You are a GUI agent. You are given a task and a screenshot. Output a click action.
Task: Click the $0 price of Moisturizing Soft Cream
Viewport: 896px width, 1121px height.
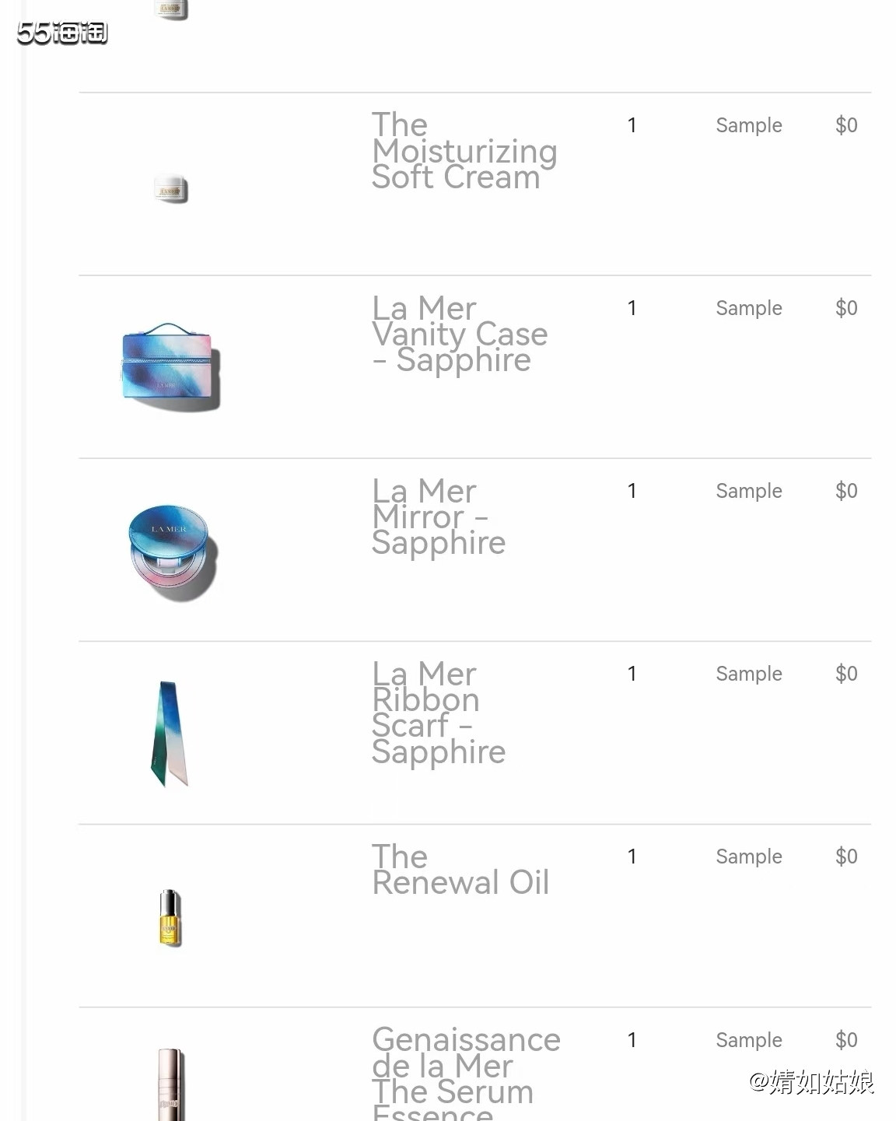(x=846, y=125)
